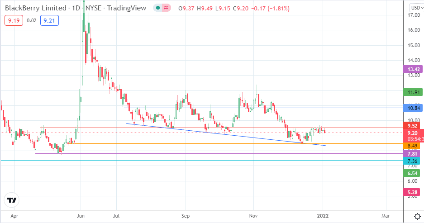424x223 pixels.
Task: Click the high value H9.49 text
Action: (x=205, y=9)
